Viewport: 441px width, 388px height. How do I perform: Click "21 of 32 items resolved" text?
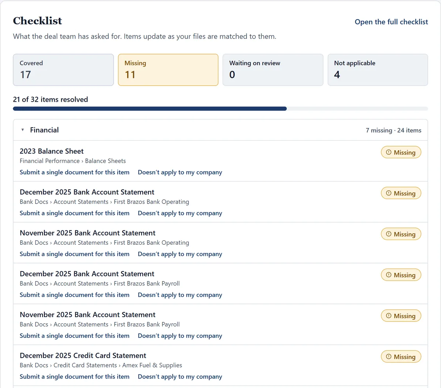click(x=50, y=99)
